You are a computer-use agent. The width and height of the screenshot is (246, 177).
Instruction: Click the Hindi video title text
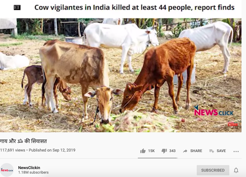(23, 141)
